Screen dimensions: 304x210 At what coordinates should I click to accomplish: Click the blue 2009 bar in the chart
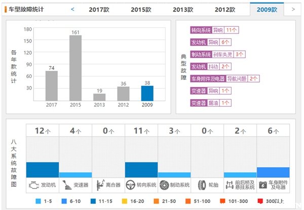tap(147, 93)
